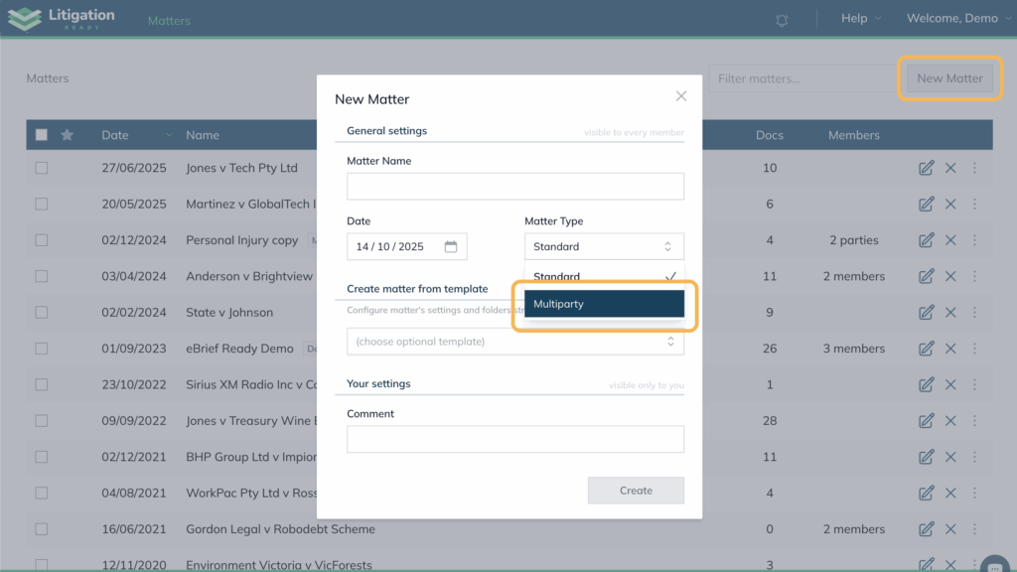Open the calendar picker in Date field

pyautogui.click(x=450, y=247)
